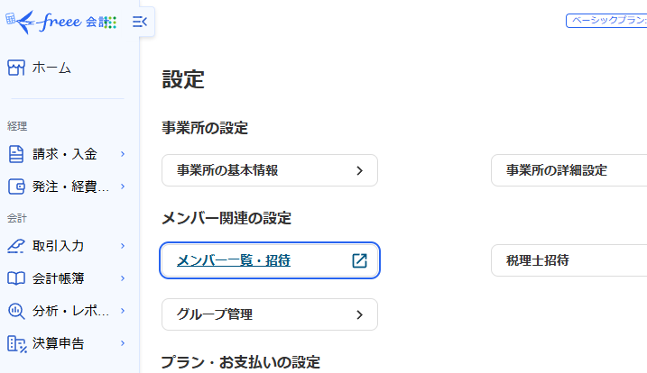Click the invoice document icon
Screen dimensions: 647x373
(16, 154)
